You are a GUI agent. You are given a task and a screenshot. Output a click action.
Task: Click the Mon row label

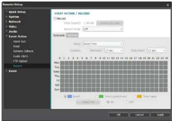pyautogui.click(x=57, y=63)
